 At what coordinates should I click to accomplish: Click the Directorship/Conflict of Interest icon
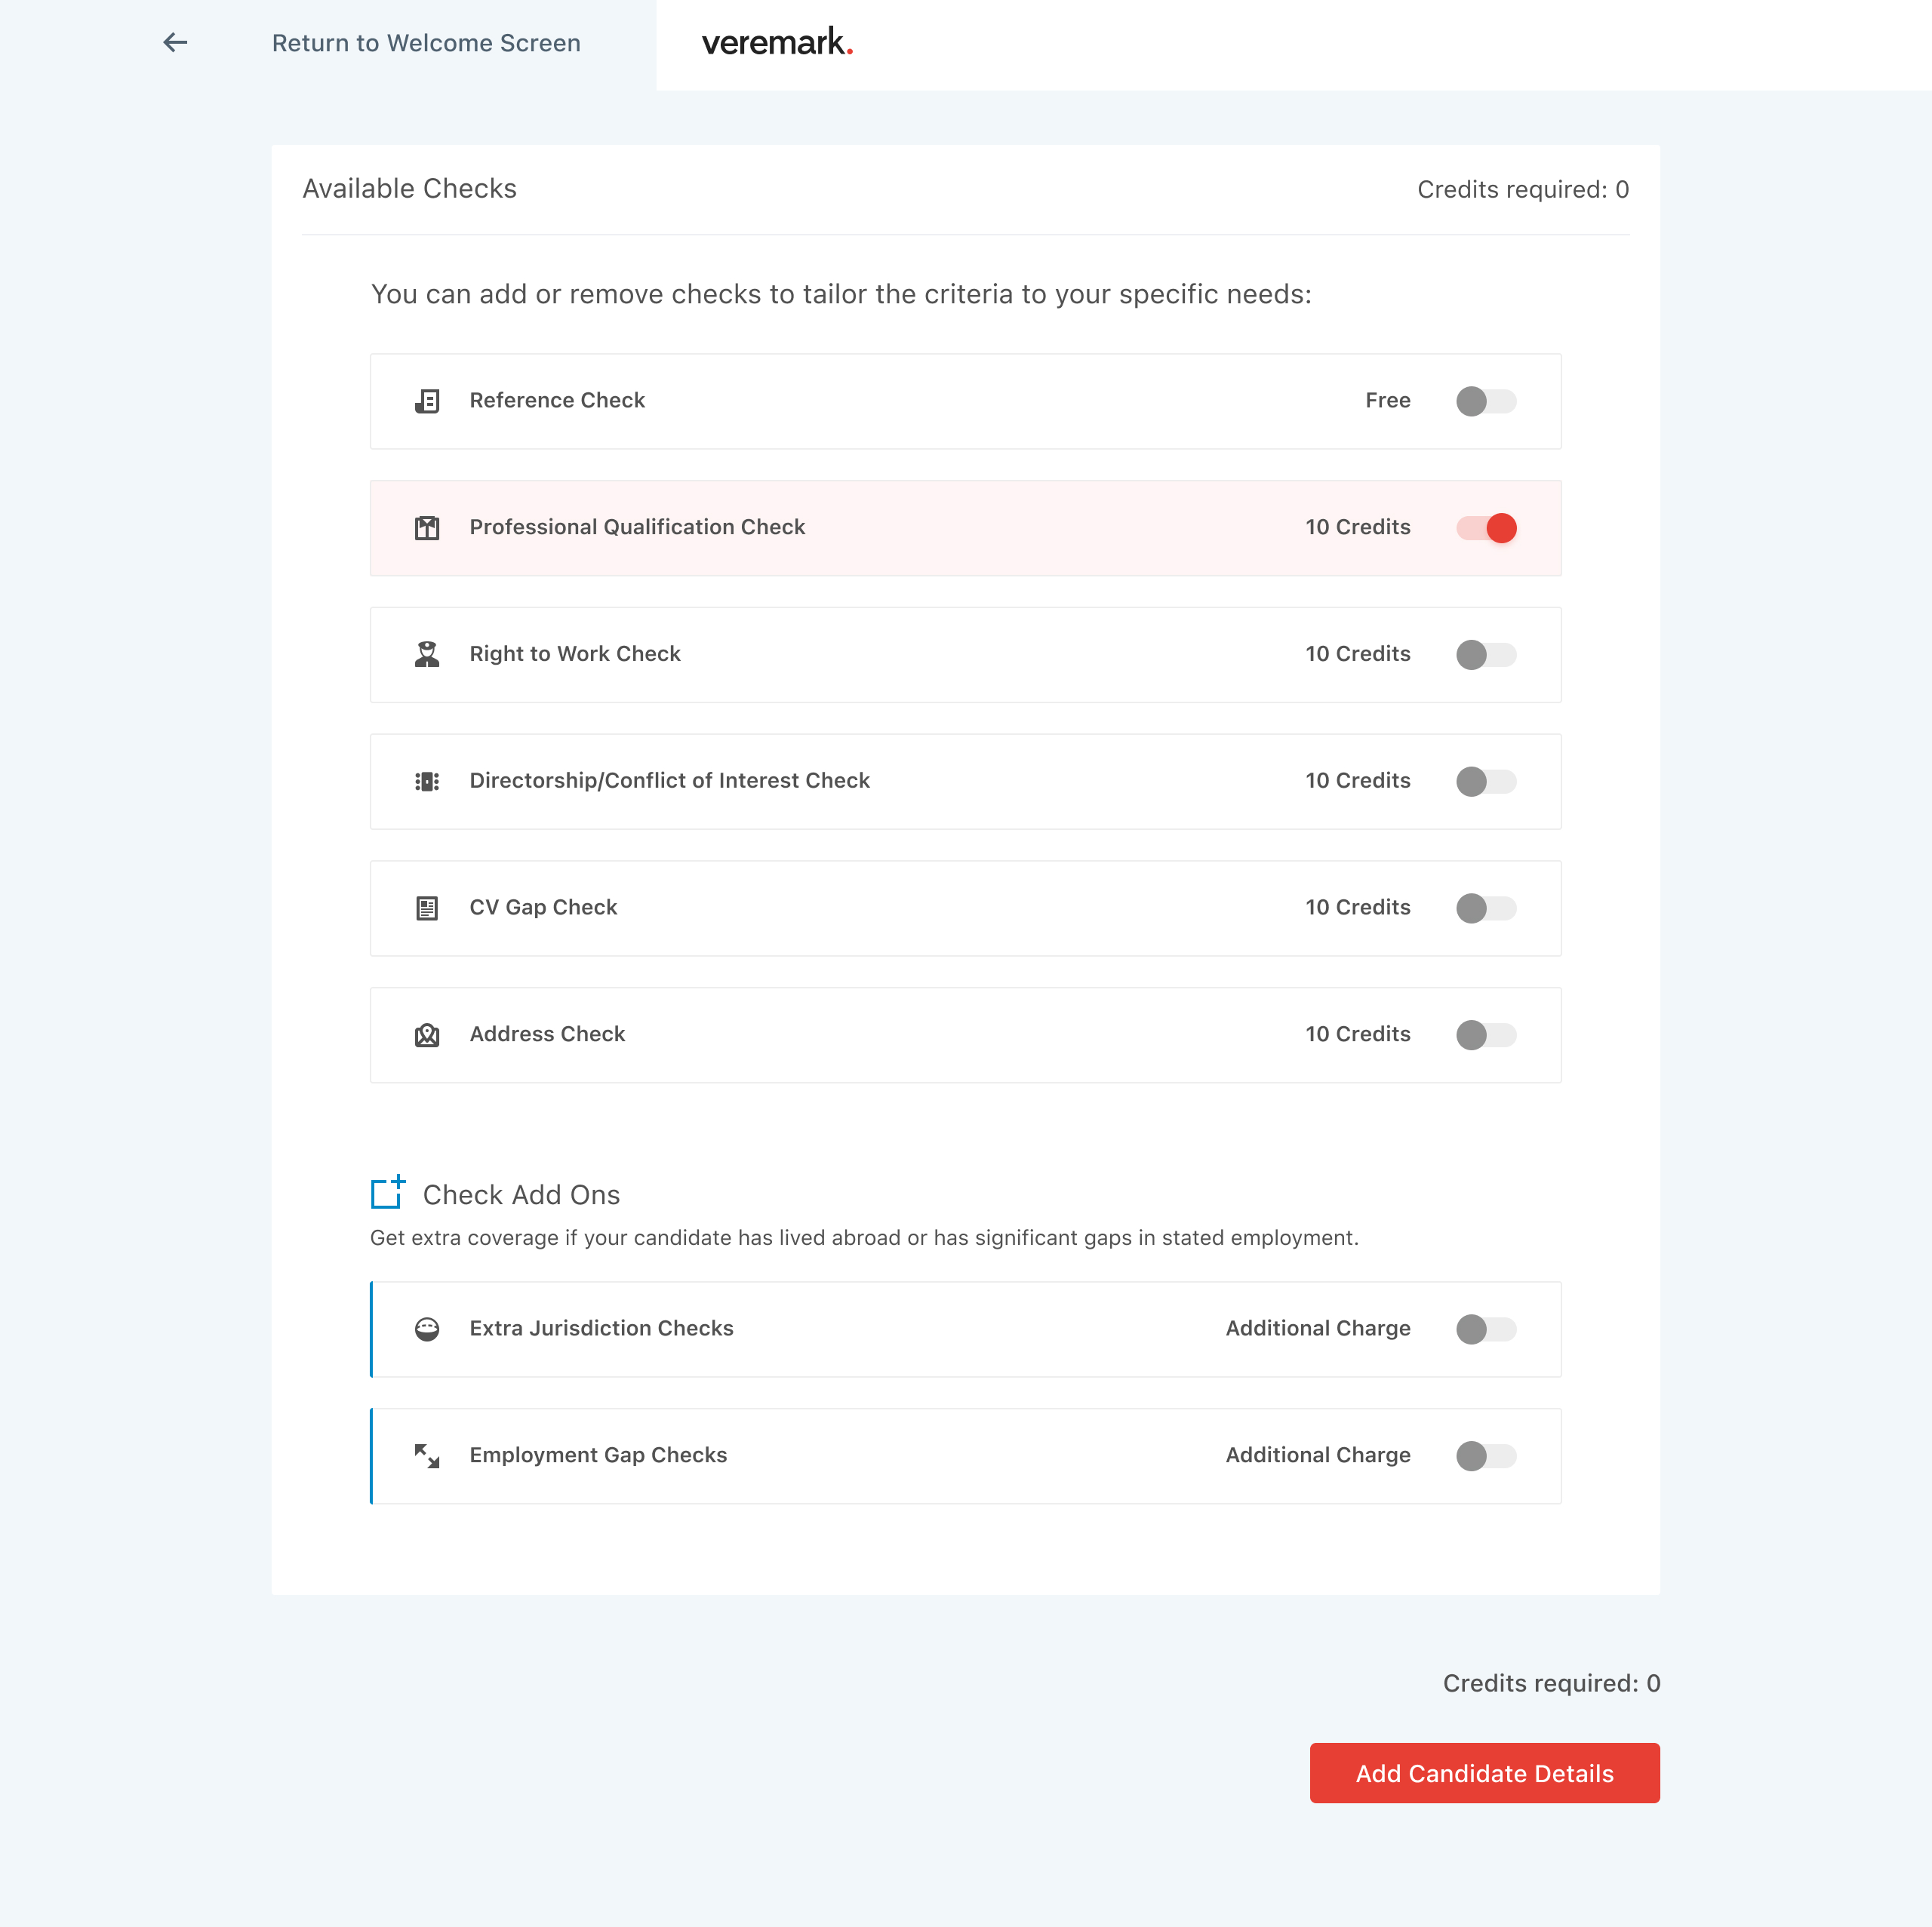point(427,781)
